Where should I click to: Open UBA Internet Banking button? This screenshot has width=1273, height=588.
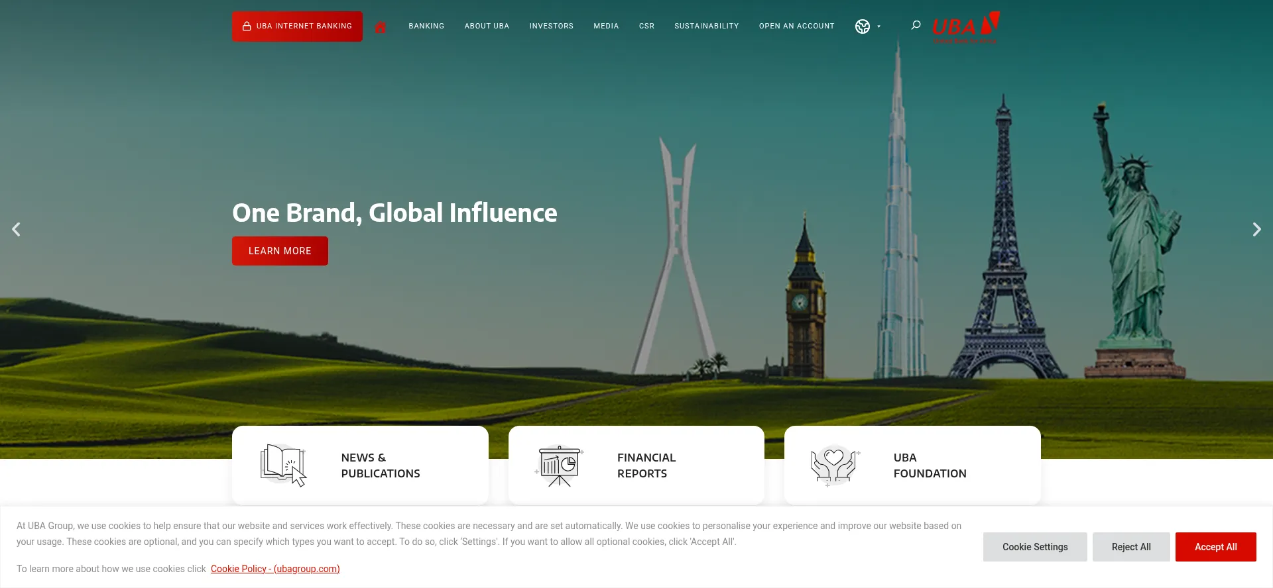point(297,26)
